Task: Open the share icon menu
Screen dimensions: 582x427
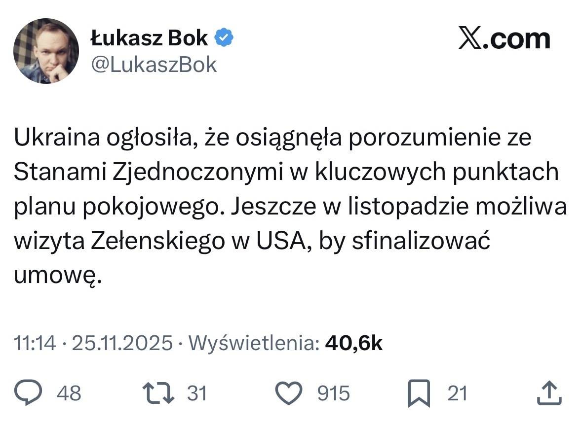Action: pos(549,394)
